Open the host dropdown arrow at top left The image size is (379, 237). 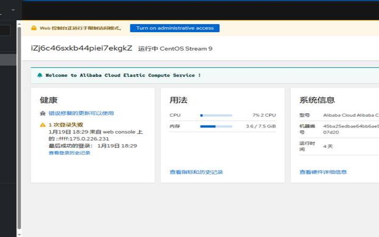[13, 10]
